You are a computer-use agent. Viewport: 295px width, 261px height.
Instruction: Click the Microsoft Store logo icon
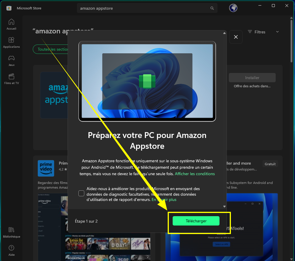tap(9, 8)
